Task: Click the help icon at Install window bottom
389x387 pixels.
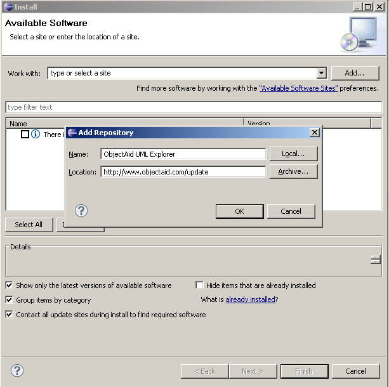Action: coord(17,371)
